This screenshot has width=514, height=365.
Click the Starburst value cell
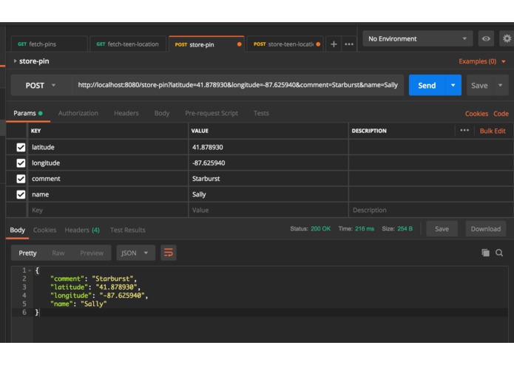(x=268, y=179)
